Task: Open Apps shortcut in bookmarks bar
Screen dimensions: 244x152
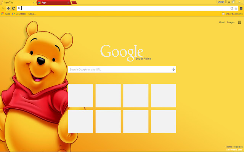Action: (x=6, y=14)
